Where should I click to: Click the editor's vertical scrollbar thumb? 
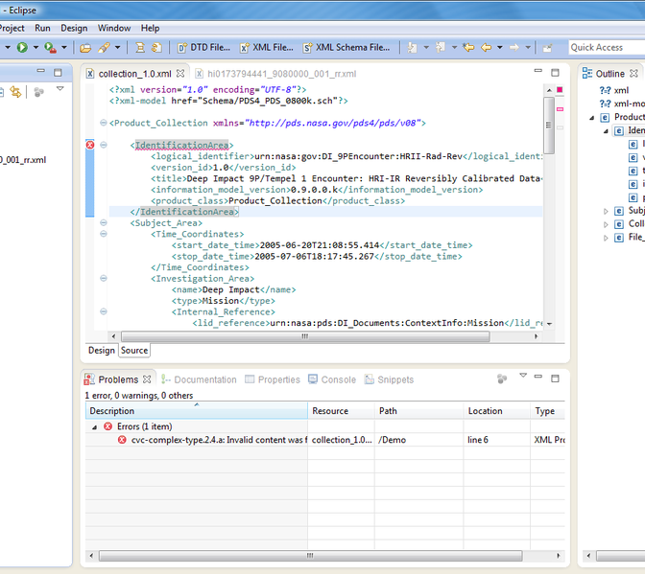tap(549, 125)
